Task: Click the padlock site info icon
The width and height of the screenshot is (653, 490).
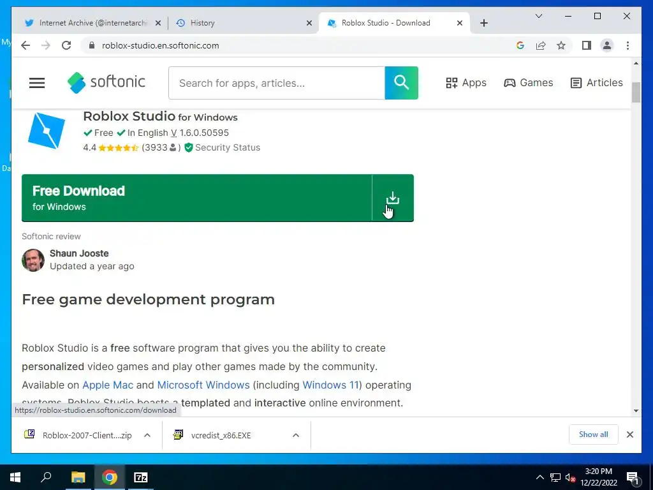Action: click(92, 45)
